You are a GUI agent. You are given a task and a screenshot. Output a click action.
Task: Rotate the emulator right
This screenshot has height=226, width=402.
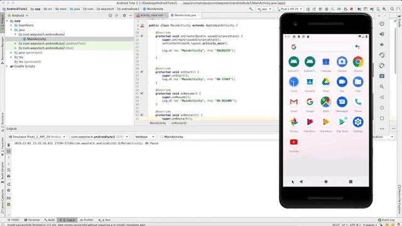(x=382, y=65)
